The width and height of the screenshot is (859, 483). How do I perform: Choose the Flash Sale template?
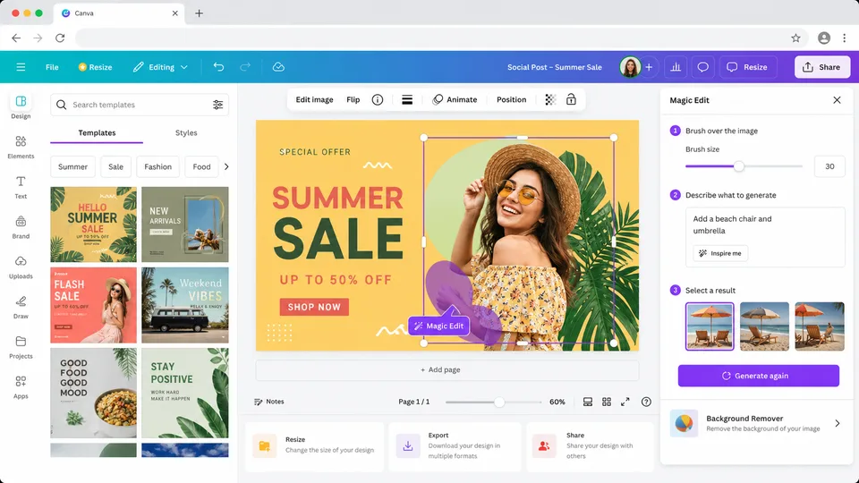click(94, 305)
